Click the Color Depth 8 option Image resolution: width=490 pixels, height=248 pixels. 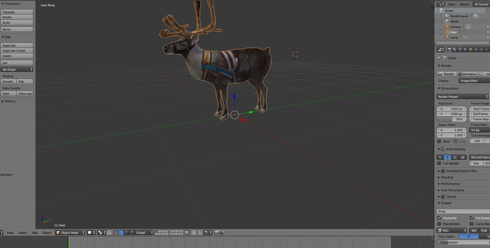469,236
